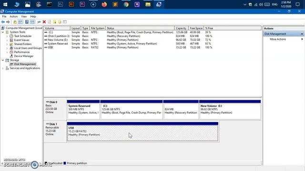The height and width of the screenshot is (171, 305).
Task: Sort by the Status column header
Action: click(140, 28)
